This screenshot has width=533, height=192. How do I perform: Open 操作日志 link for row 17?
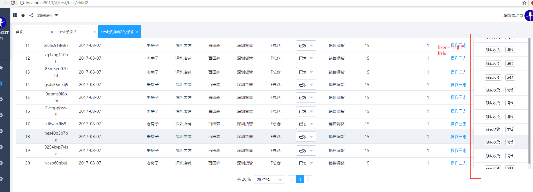458,124
